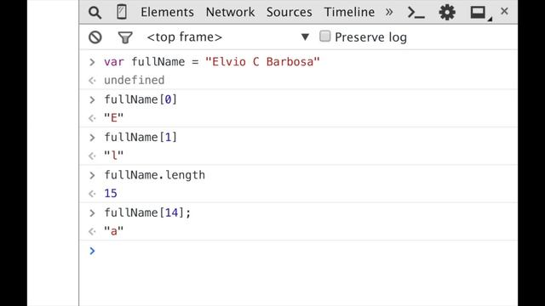The width and height of the screenshot is (545, 306).
Task: Change dock position with dock icon
Action: coord(480,14)
